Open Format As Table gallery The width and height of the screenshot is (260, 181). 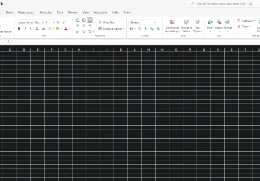(x=186, y=26)
